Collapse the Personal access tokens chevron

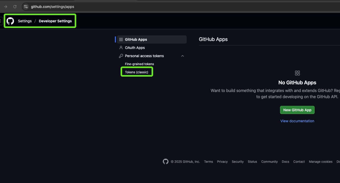tap(183, 56)
